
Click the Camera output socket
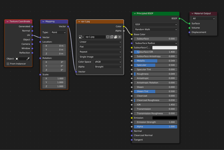[x=32, y=44]
